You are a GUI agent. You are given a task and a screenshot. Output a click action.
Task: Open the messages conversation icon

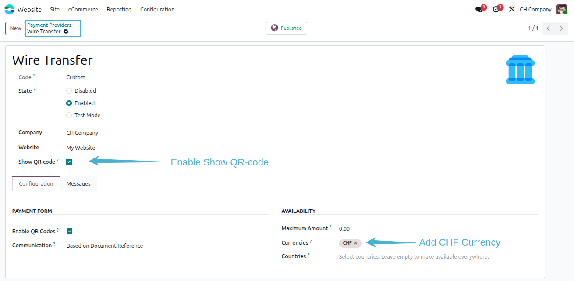click(x=479, y=9)
